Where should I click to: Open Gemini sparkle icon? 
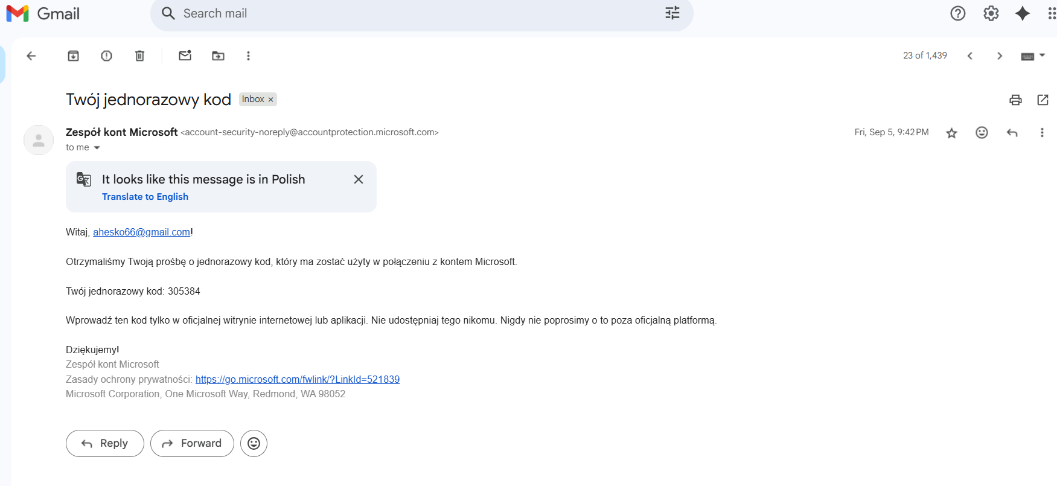click(1023, 13)
